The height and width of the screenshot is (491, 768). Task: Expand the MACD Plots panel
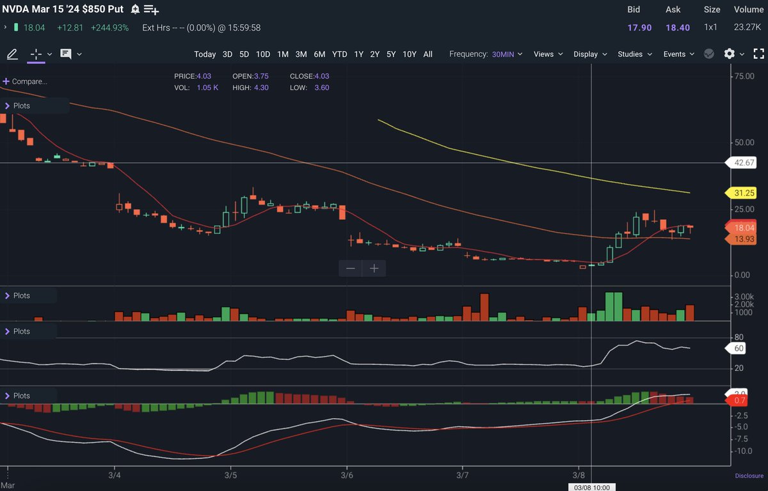(x=17, y=396)
